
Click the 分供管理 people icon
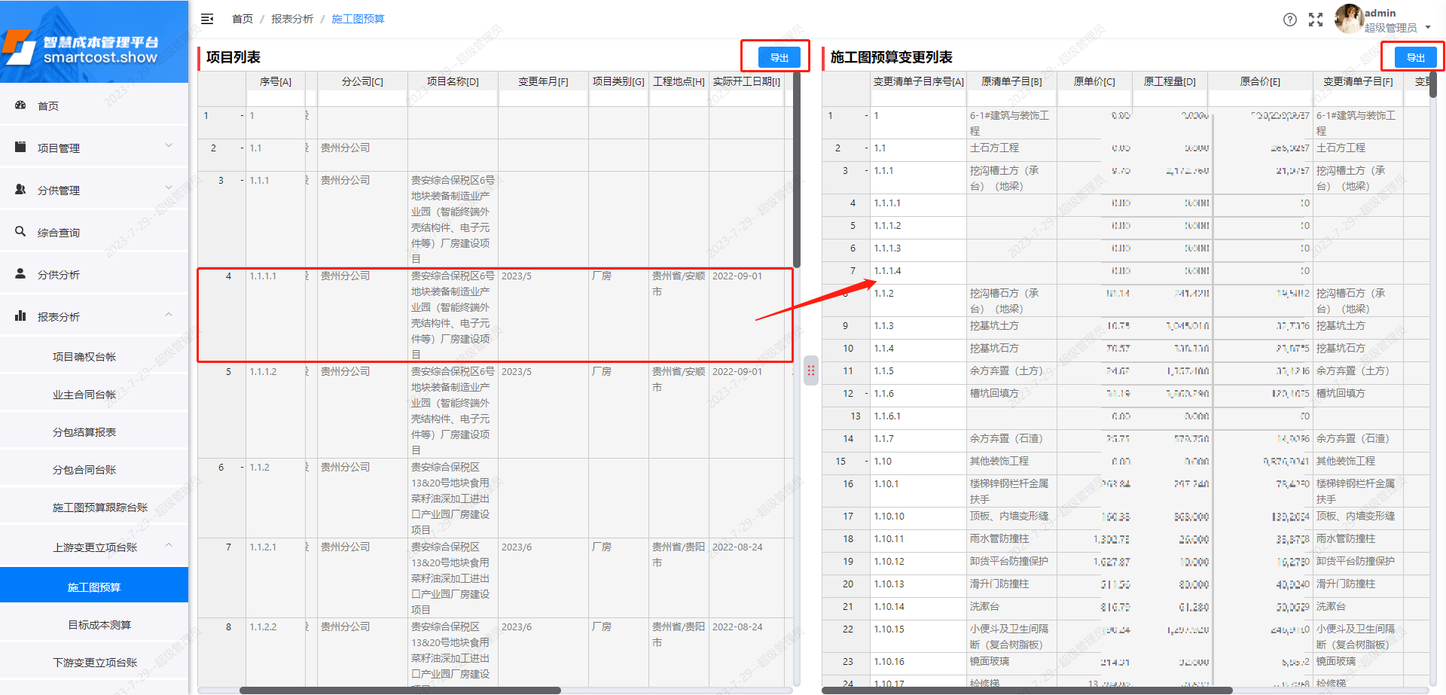(x=20, y=190)
